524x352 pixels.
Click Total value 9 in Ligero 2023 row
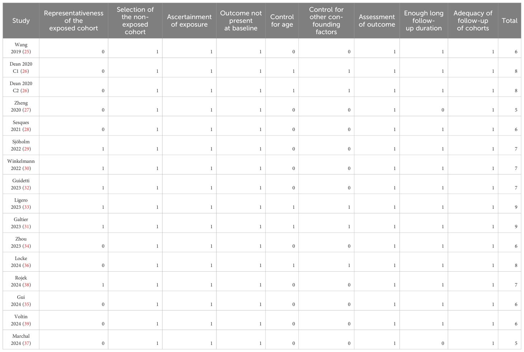516,207
